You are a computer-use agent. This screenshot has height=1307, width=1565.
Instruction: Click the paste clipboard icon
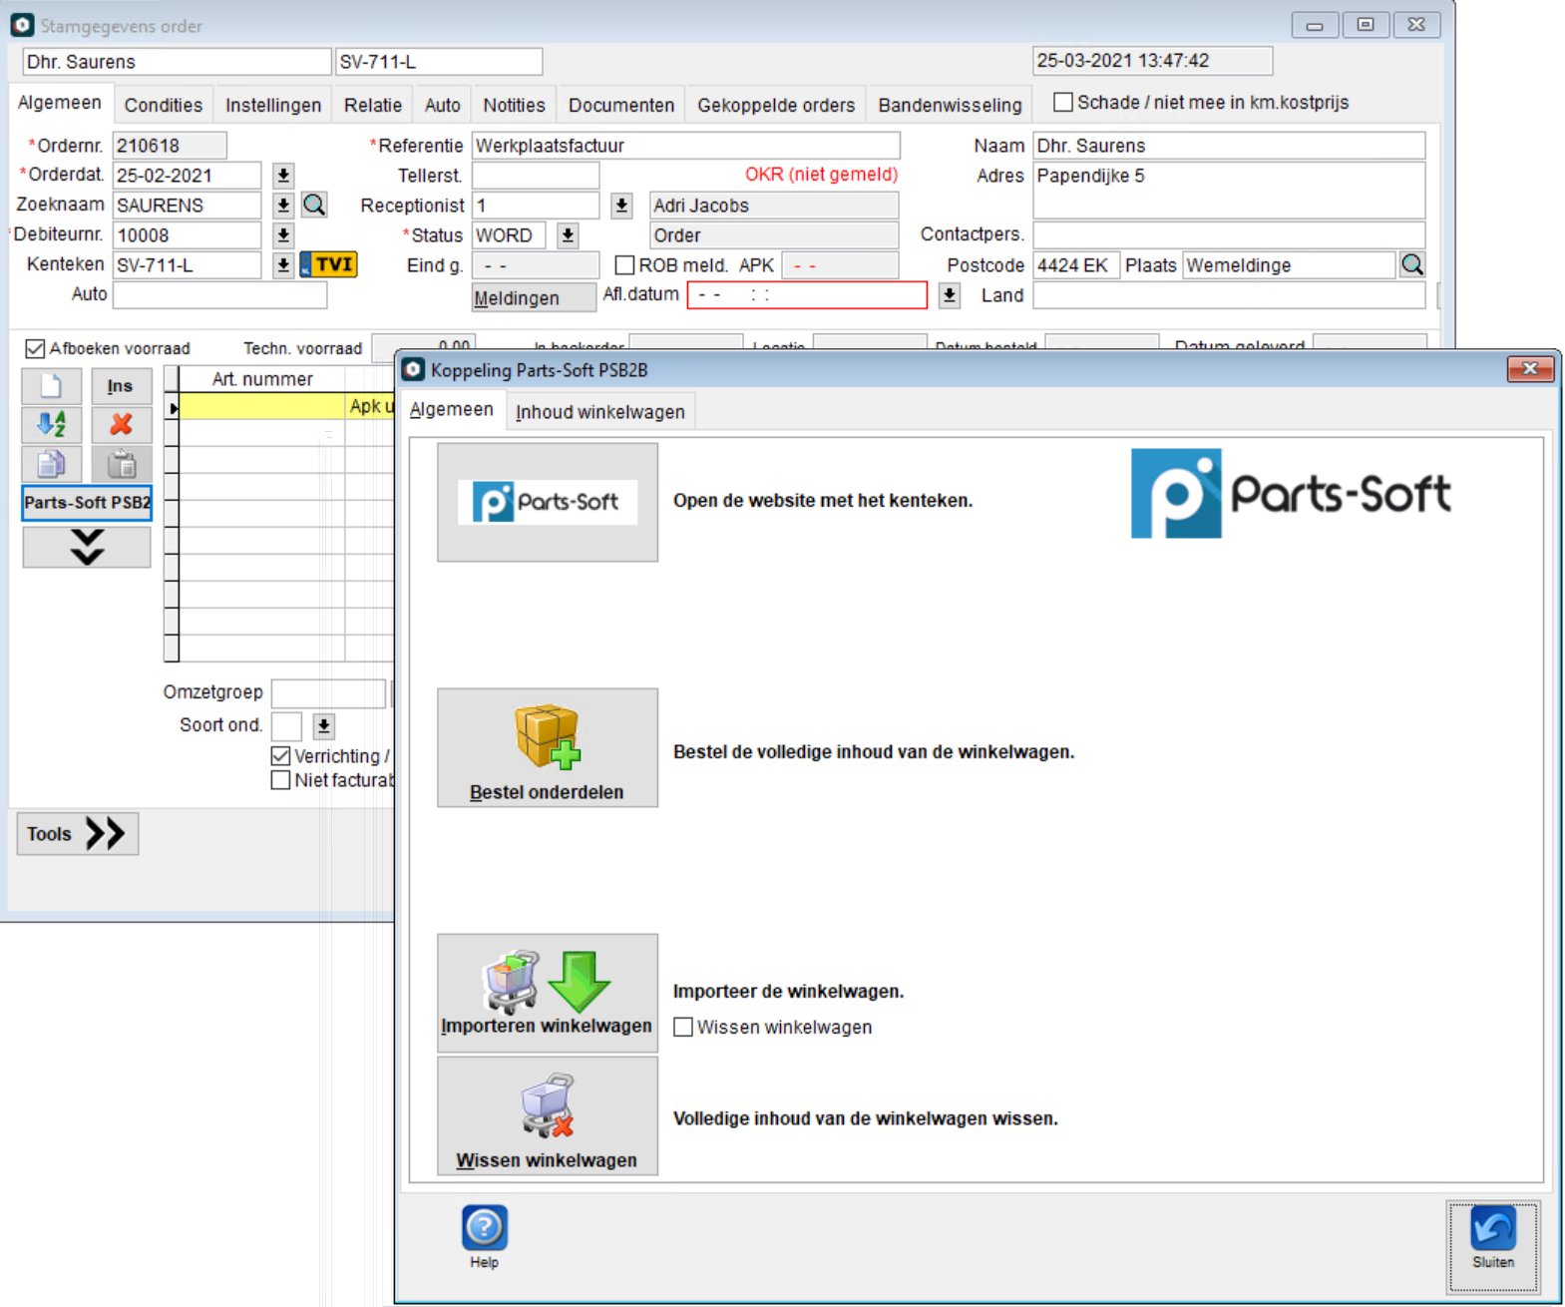point(121,464)
